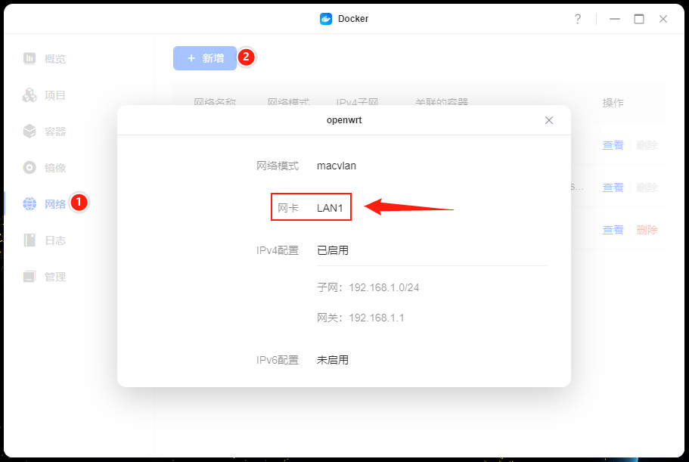Close the Docker window
The width and height of the screenshot is (689, 462).
663,19
